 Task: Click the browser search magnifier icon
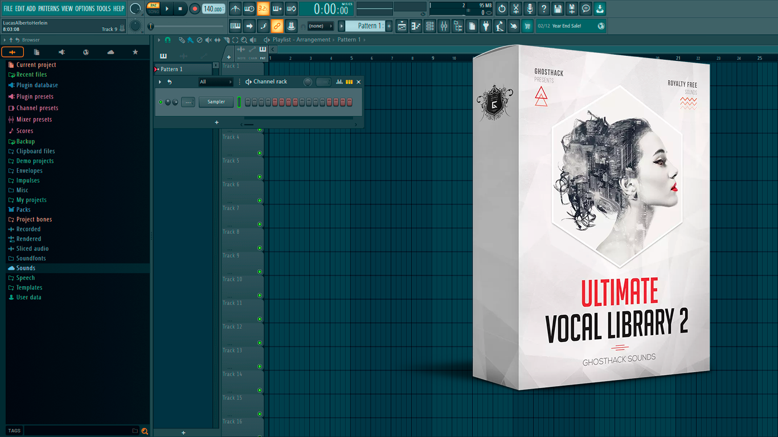[145, 431]
